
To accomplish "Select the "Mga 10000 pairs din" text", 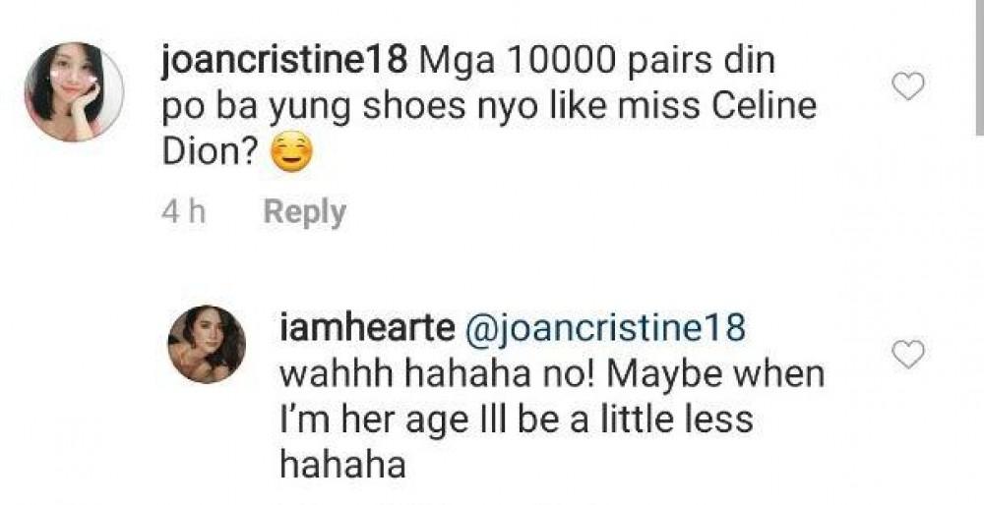I will (x=598, y=61).
